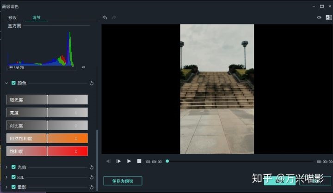Minimize the 高级调色 window
Viewport: 333px width, 193px height.
pyautogui.click(x=314, y=6)
